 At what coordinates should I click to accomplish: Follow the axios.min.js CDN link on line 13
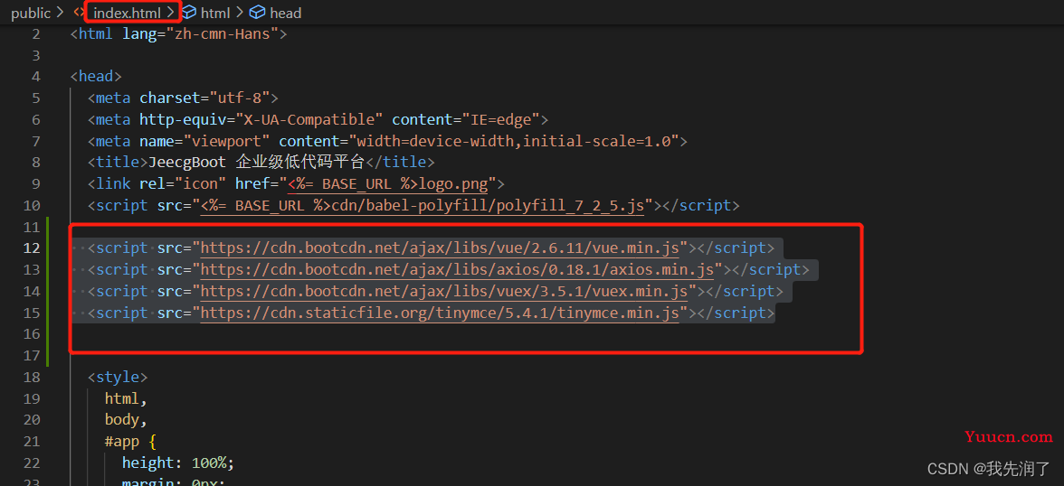(x=458, y=270)
